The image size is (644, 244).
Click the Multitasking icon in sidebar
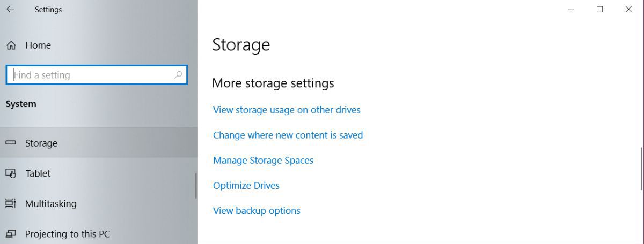[10, 203]
